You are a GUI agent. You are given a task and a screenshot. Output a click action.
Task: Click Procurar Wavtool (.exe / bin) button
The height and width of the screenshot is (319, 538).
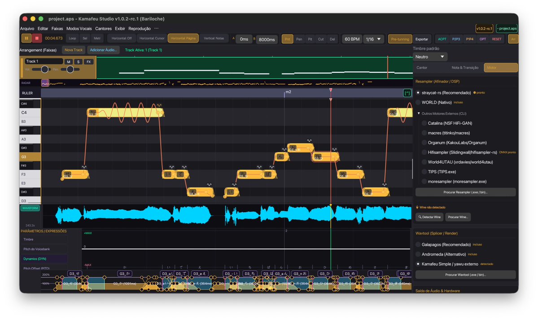tap(466, 275)
